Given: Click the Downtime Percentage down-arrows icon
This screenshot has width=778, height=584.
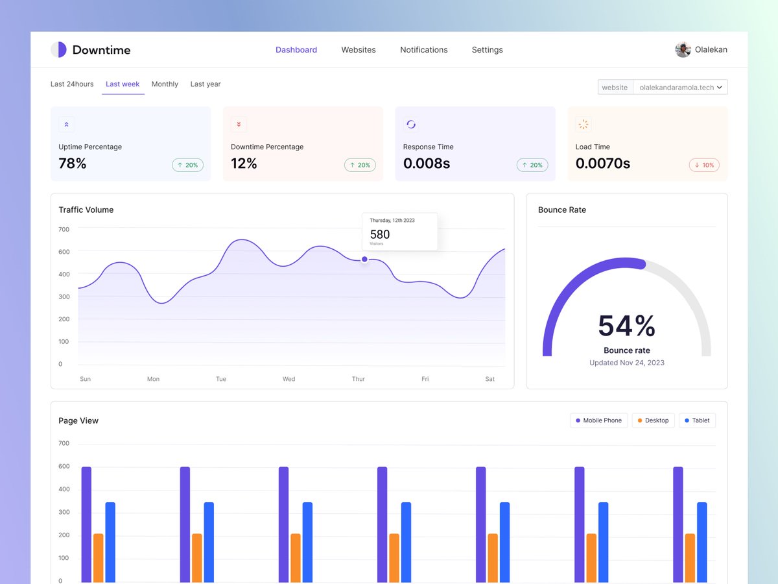Looking at the screenshot, I should tap(239, 124).
